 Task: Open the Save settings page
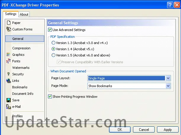pyautogui.click(x=25, y=100)
